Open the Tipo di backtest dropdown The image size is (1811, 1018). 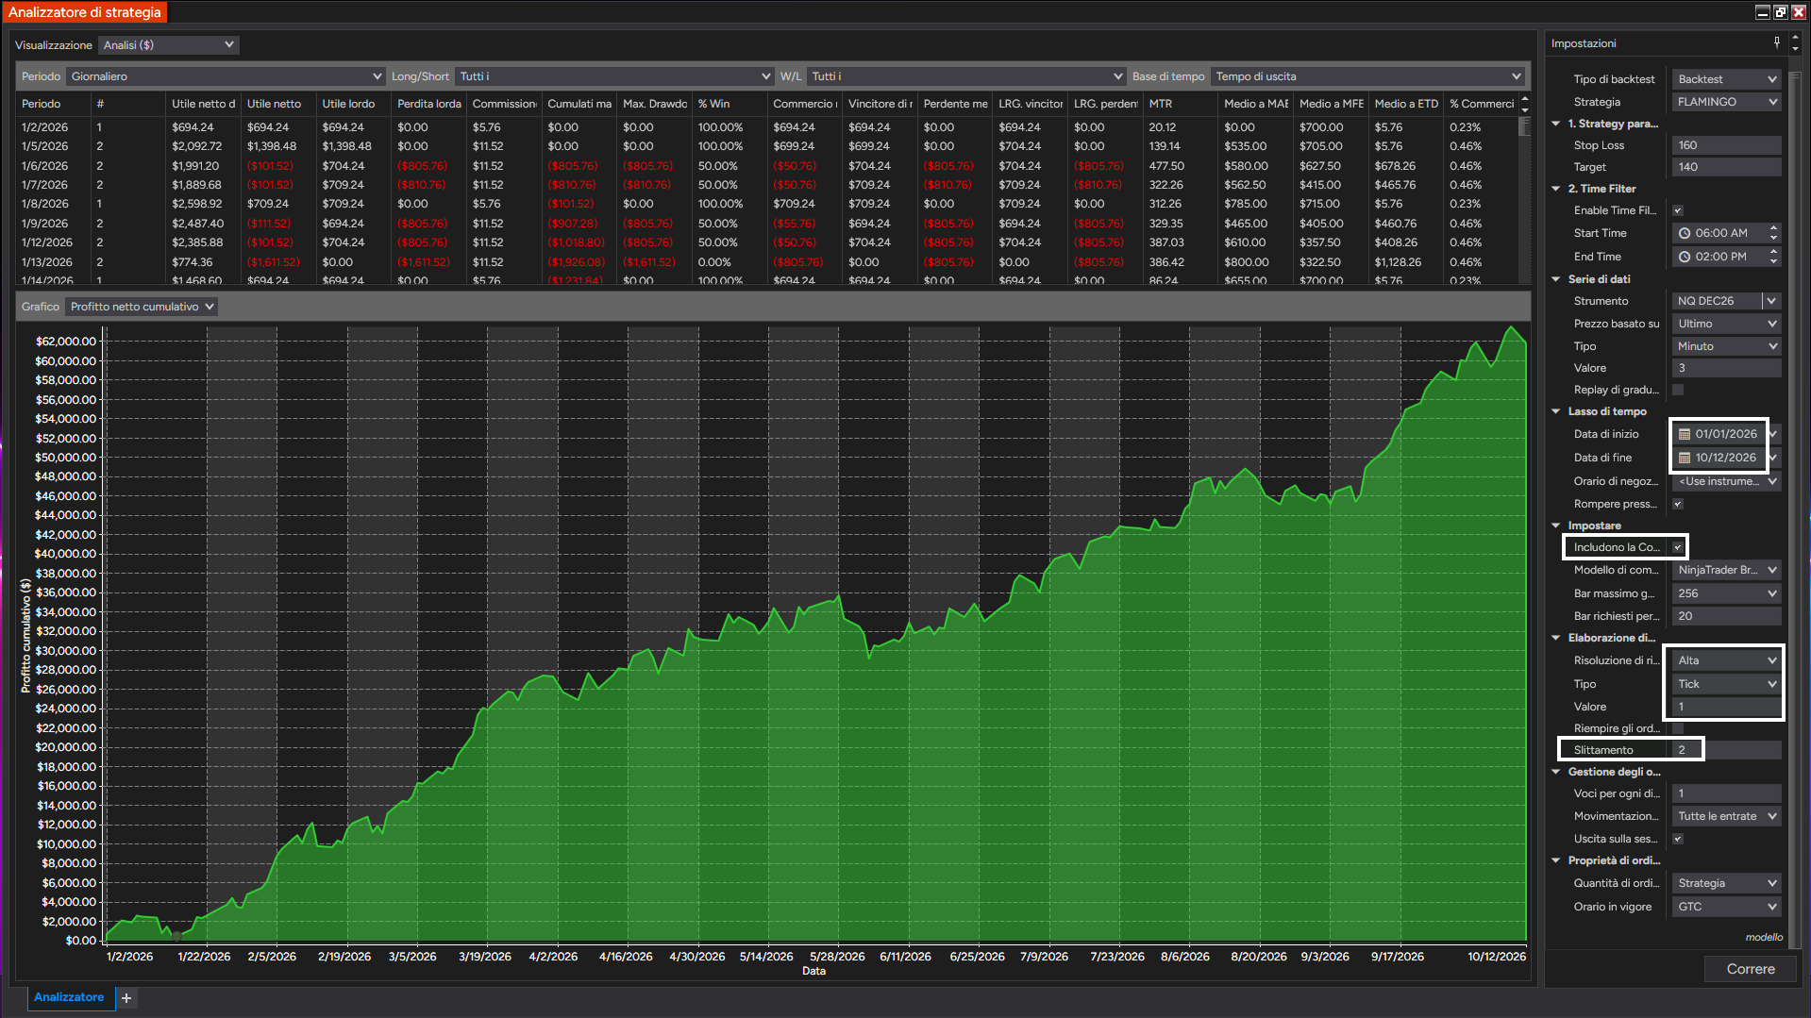coord(1726,79)
